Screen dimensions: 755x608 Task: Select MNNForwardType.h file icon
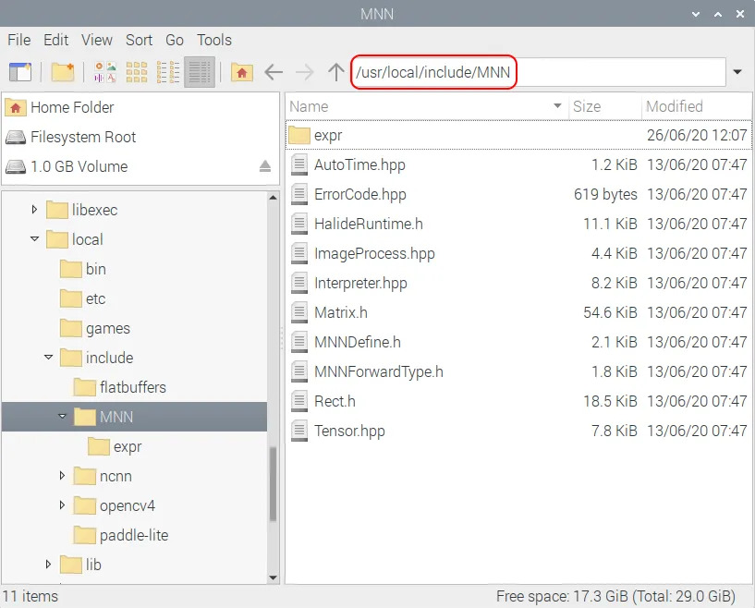pyautogui.click(x=299, y=371)
